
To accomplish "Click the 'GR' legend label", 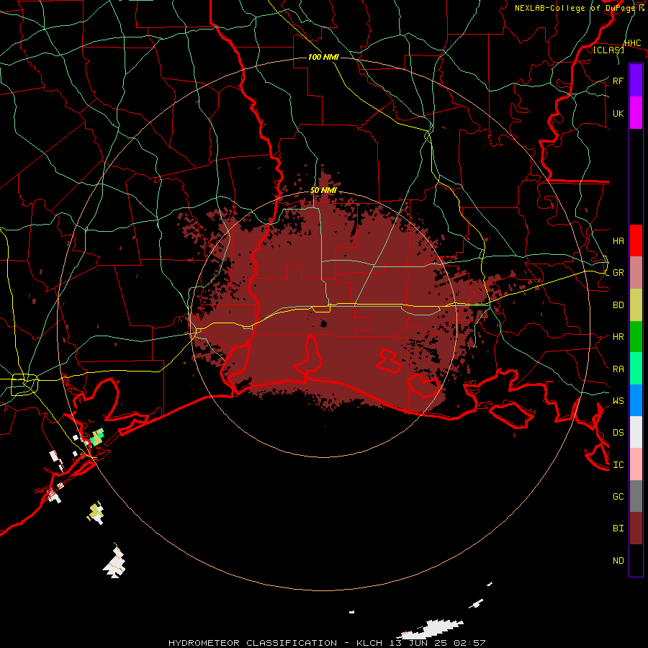I will tap(618, 273).
